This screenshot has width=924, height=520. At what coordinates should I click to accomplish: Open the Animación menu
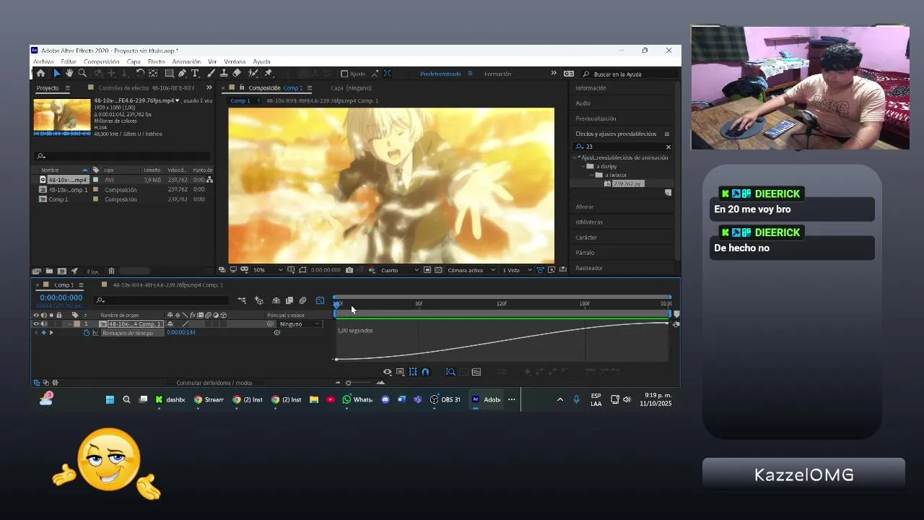(186, 61)
